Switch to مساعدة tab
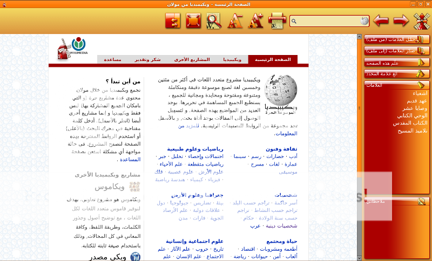 pos(112,59)
